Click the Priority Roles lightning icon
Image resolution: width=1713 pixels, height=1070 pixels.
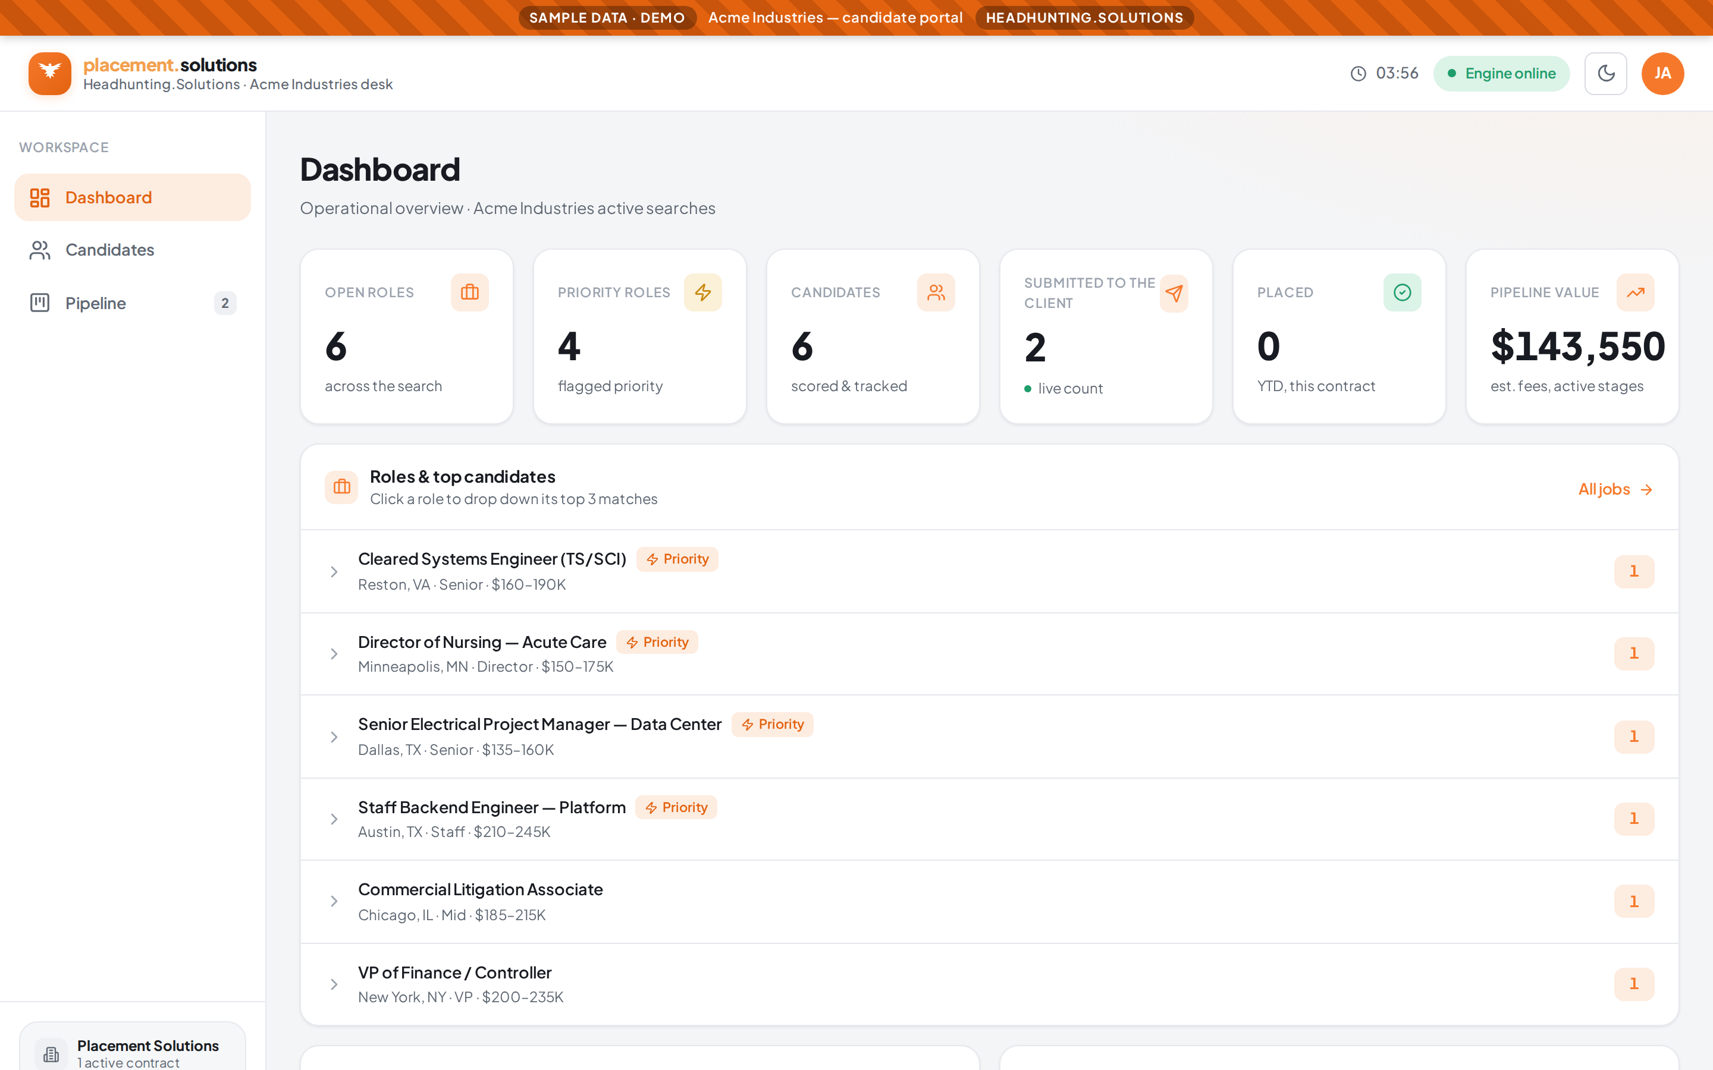(x=703, y=292)
